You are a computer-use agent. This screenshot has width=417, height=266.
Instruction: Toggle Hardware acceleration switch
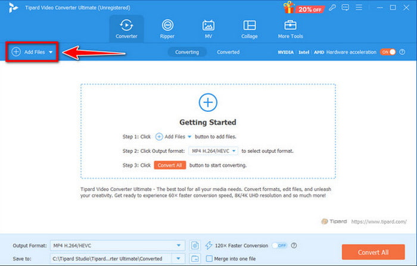[388, 52]
